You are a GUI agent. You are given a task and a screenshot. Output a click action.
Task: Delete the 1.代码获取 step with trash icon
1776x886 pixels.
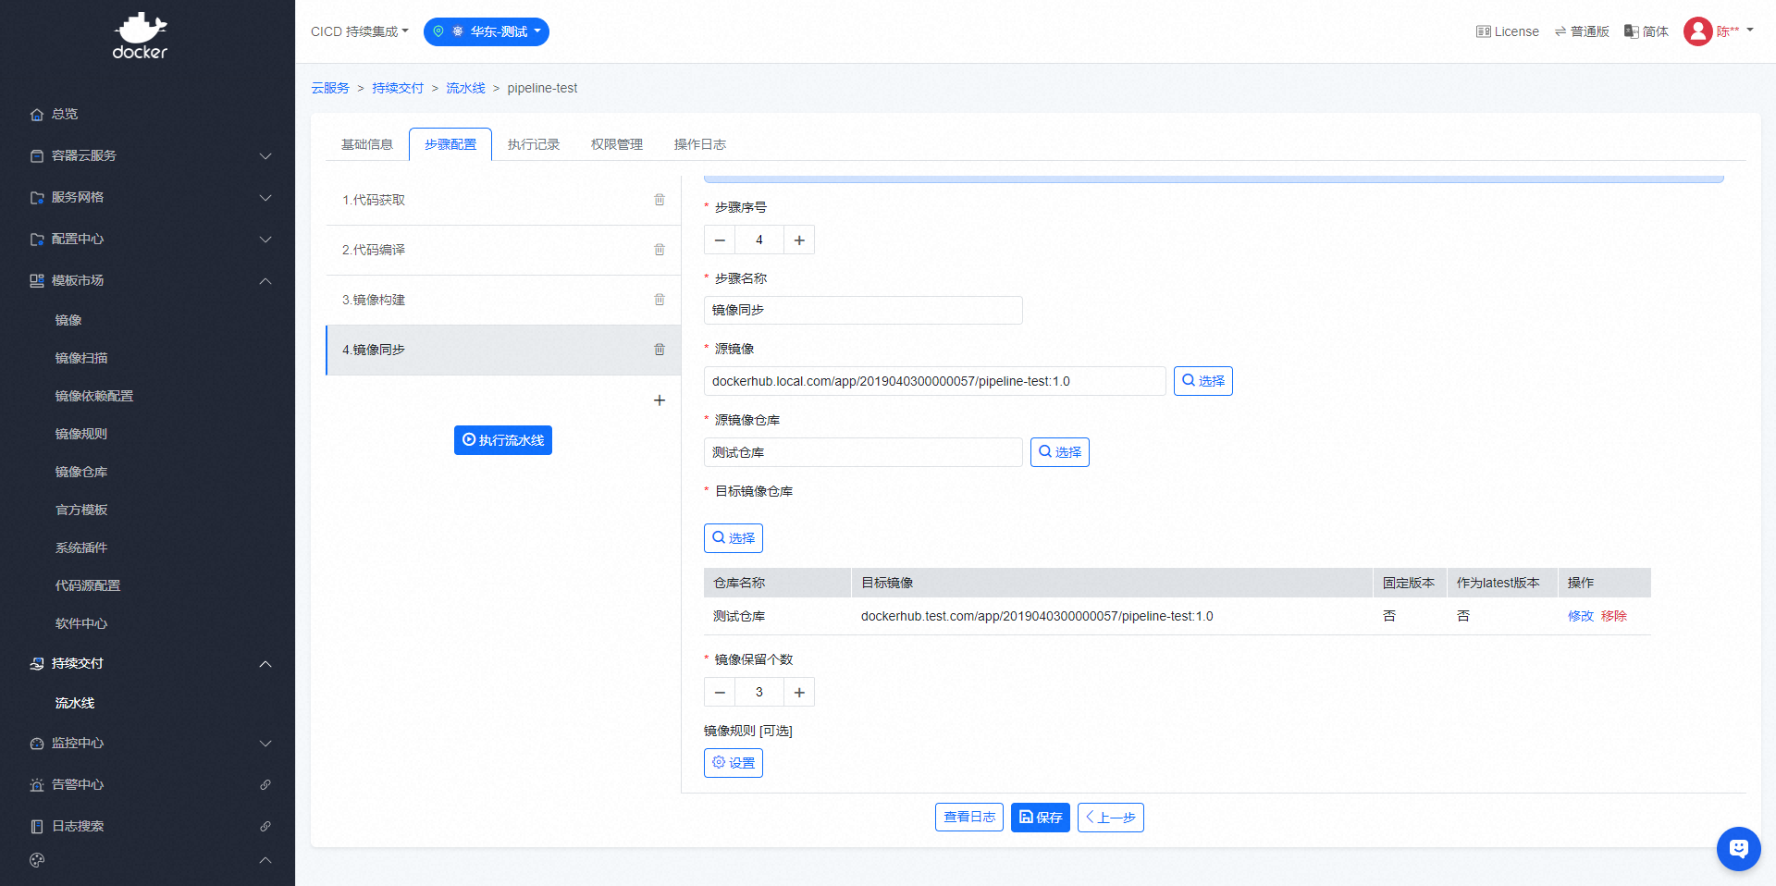click(x=660, y=200)
